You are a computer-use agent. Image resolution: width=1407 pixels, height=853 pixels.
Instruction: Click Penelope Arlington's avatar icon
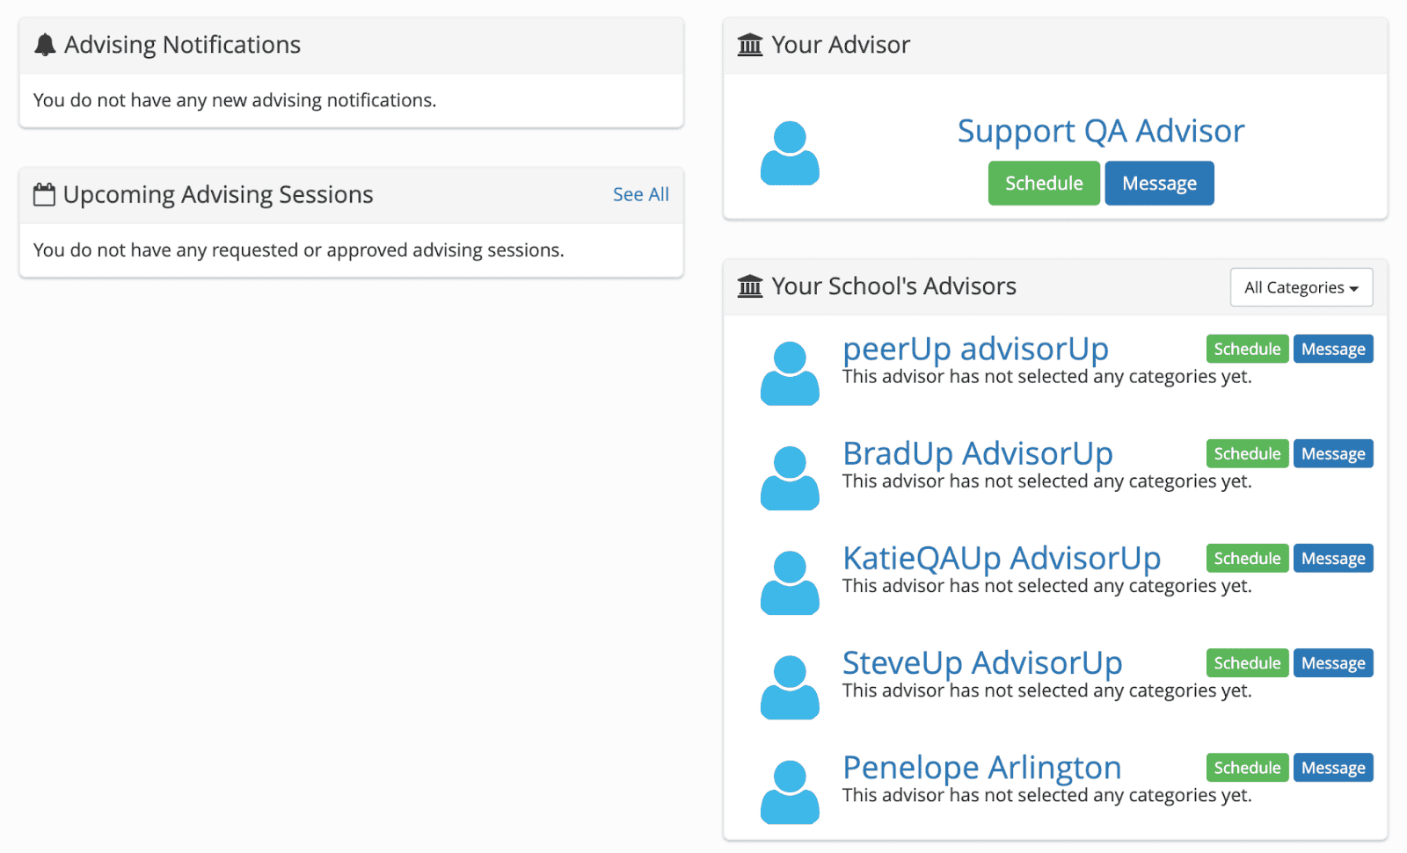[790, 792]
